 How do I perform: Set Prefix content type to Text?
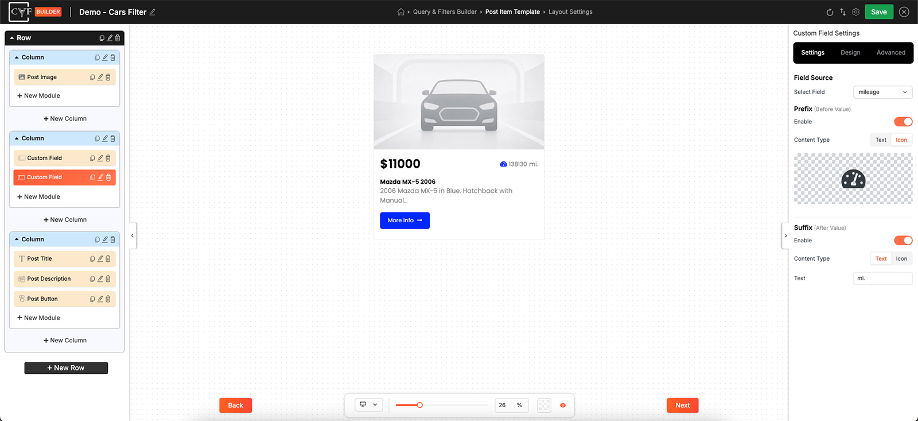(x=881, y=140)
